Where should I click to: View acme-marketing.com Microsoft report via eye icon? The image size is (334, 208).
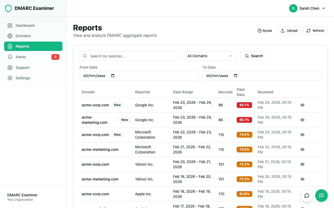click(x=302, y=149)
